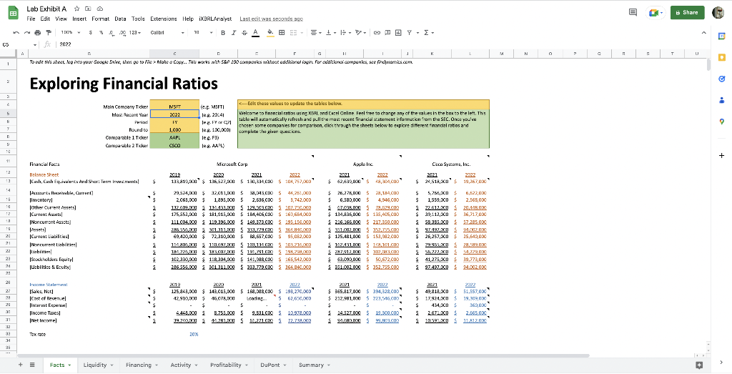Toggle strikethrough formatting

[x=244, y=33]
